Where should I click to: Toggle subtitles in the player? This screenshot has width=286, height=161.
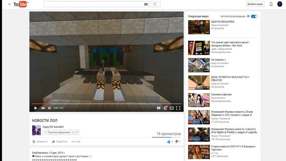(159, 108)
